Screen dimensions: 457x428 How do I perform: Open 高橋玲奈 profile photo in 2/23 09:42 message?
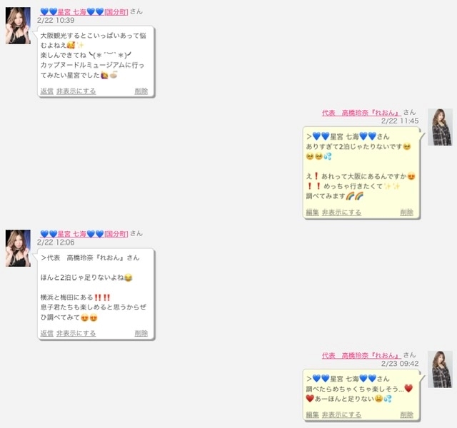[x=440, y=370]
